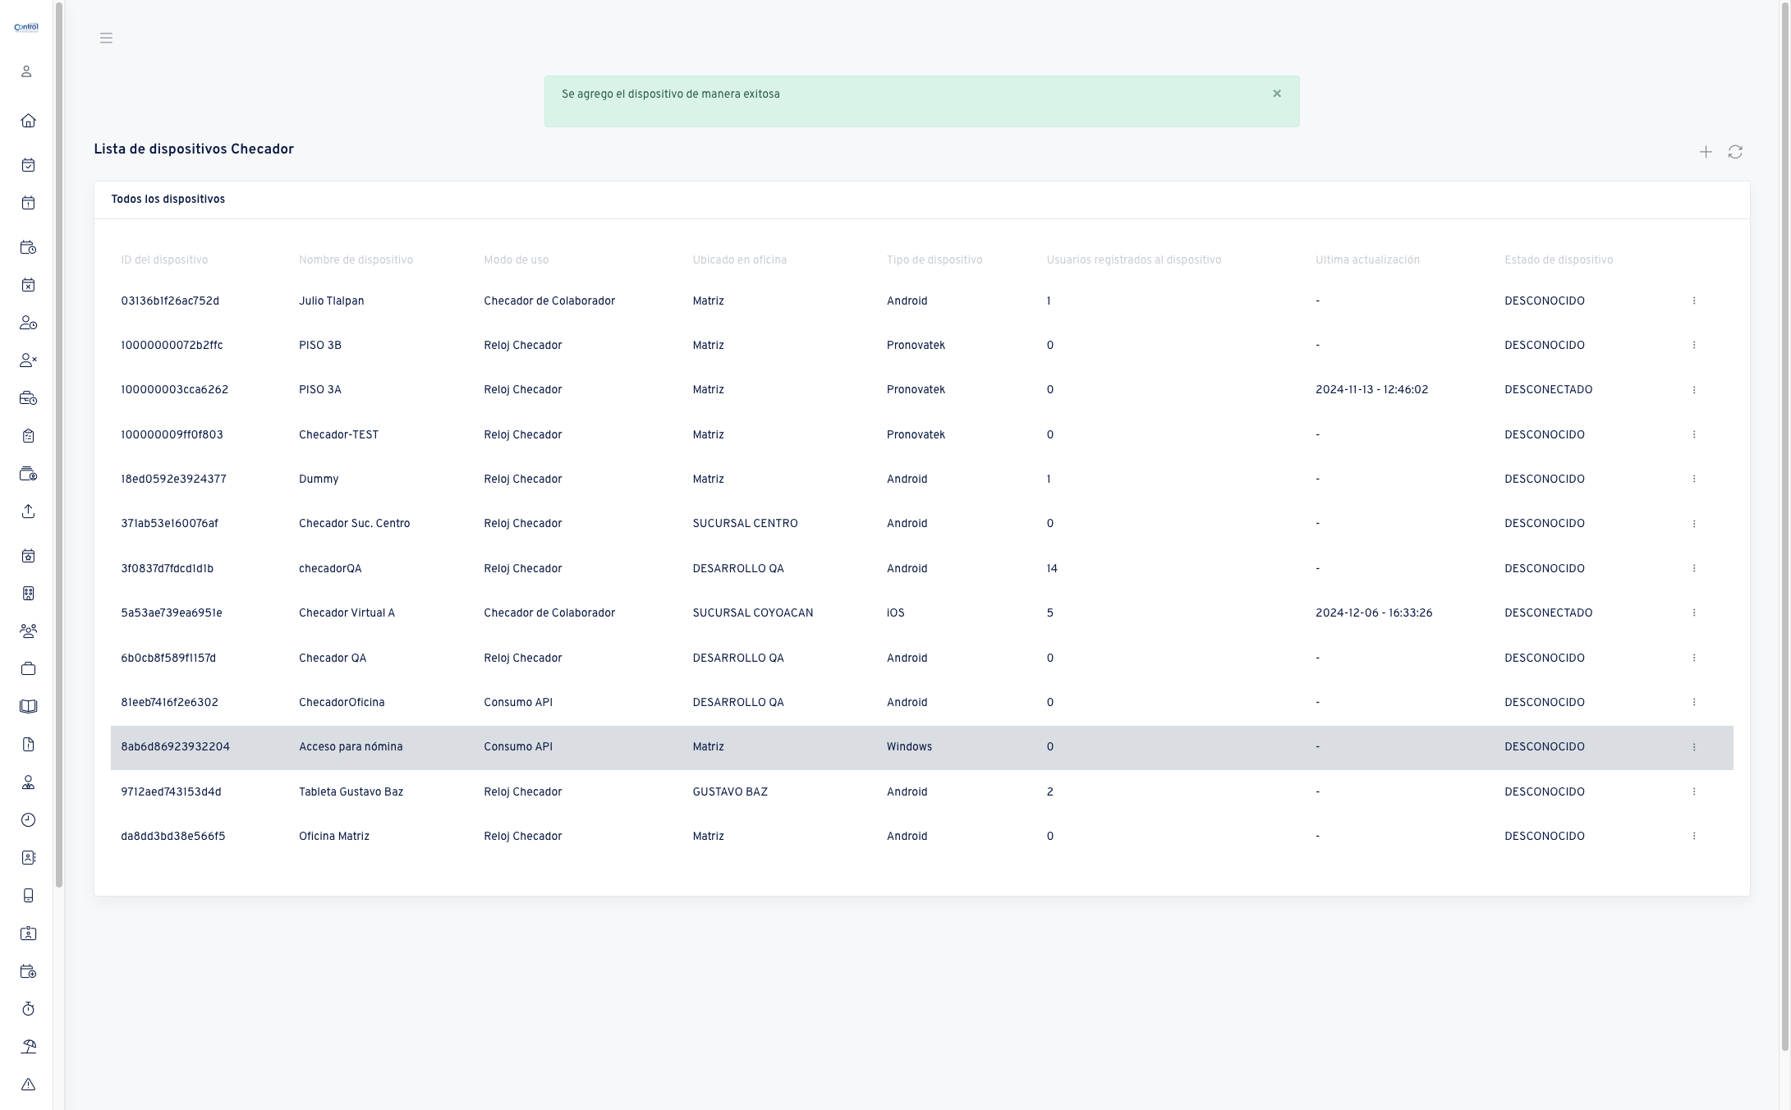Sort by 'Estado de dispositivo' column header
The width and height of the screenshot is (1791, 1110).
pyautogui.click(x=1559, y=260)
